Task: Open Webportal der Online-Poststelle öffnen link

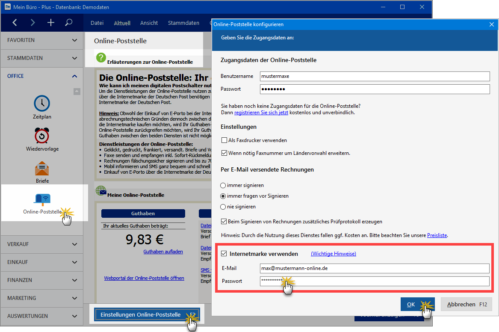Action: coord(144,278)
